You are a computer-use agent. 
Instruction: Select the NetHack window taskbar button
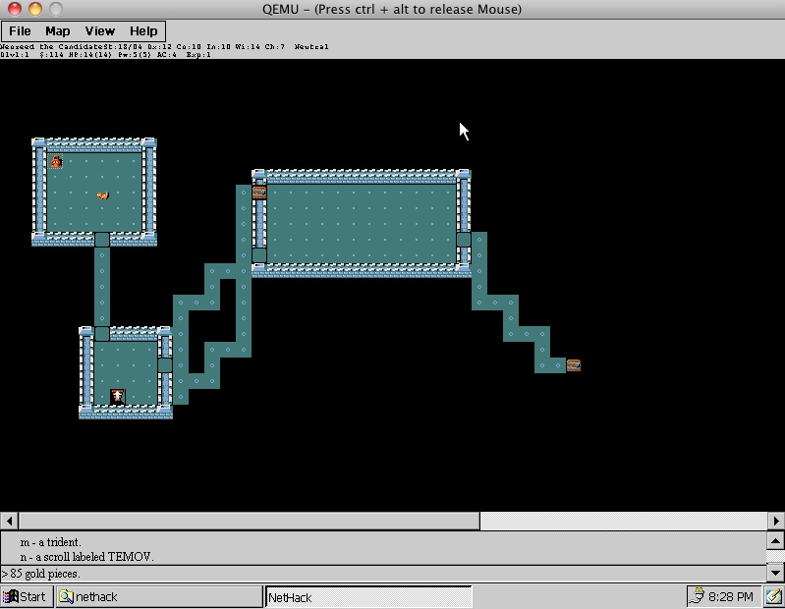(368, 597)
